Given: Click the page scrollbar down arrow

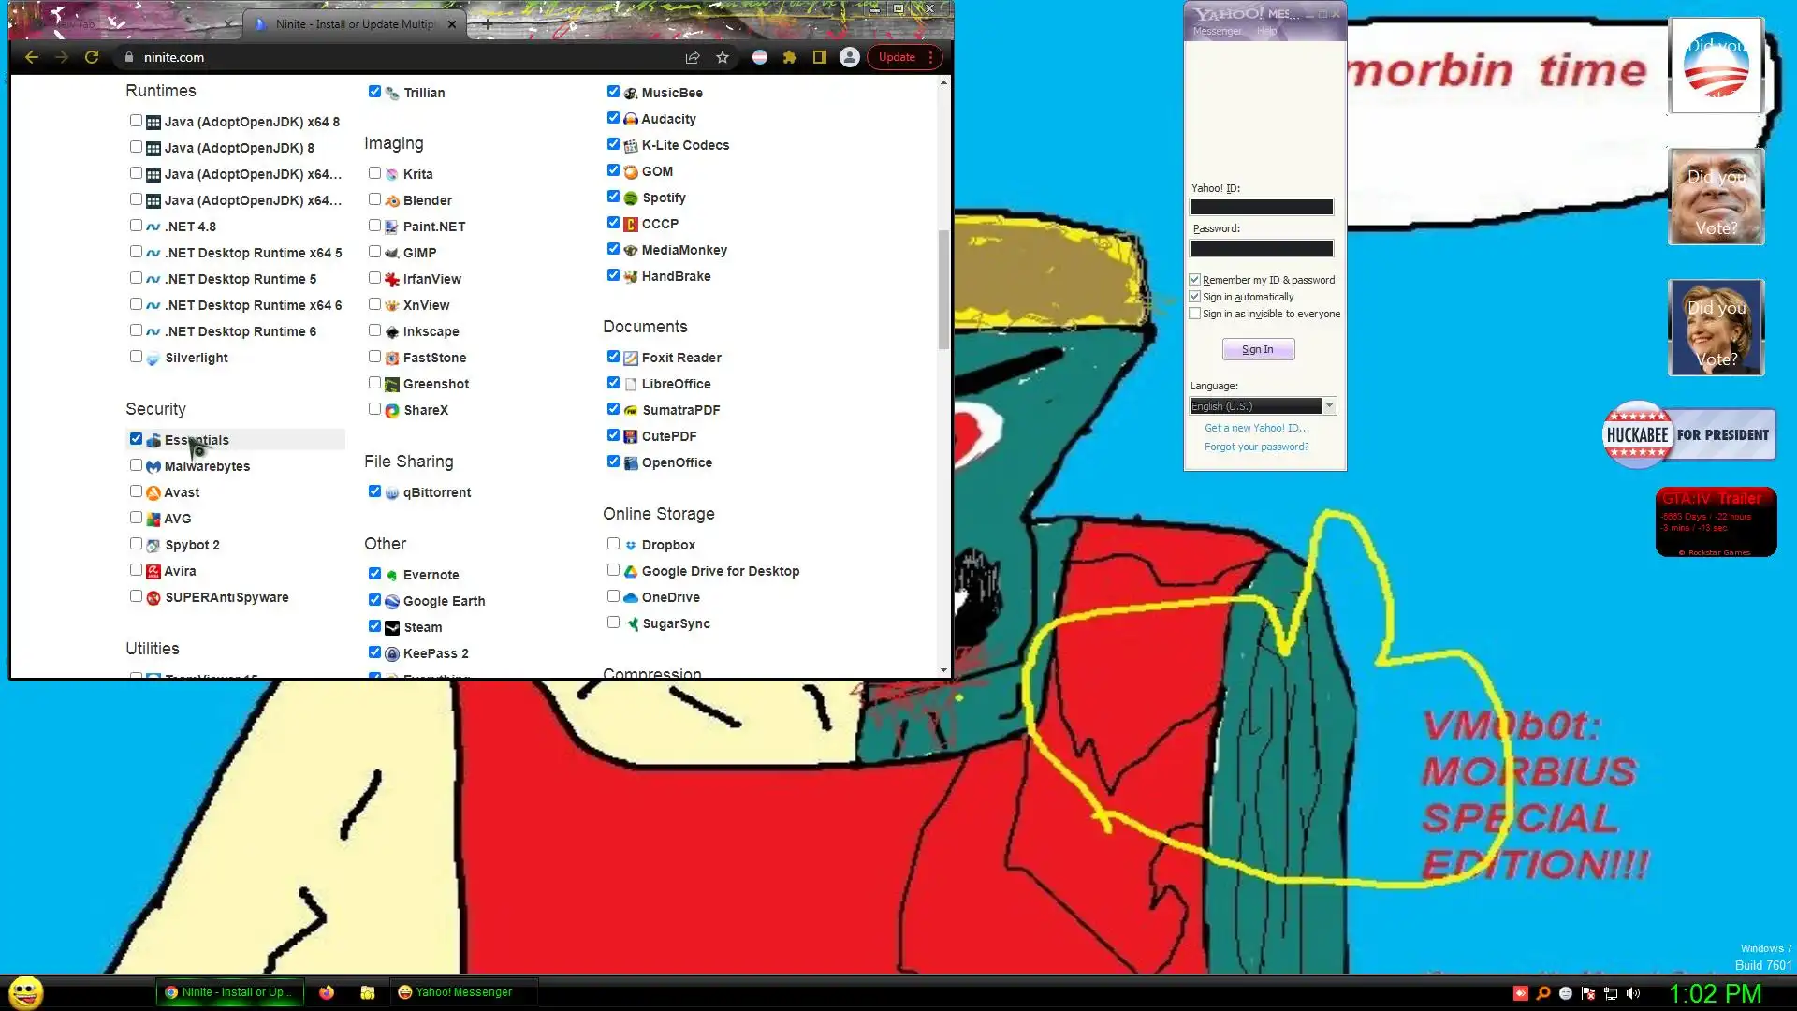Looking at the screenshot, I should click(x=943, y=670).
